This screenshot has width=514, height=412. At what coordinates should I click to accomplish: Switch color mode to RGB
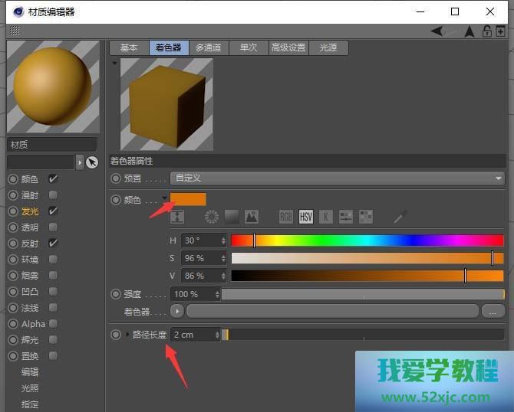pyautogui.click(x=286, y=217)
